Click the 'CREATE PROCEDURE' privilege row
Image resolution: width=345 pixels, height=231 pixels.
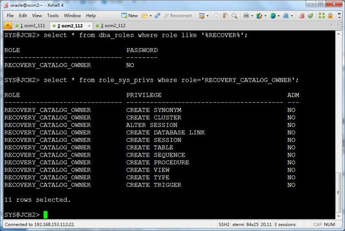(x=158, y=163)
